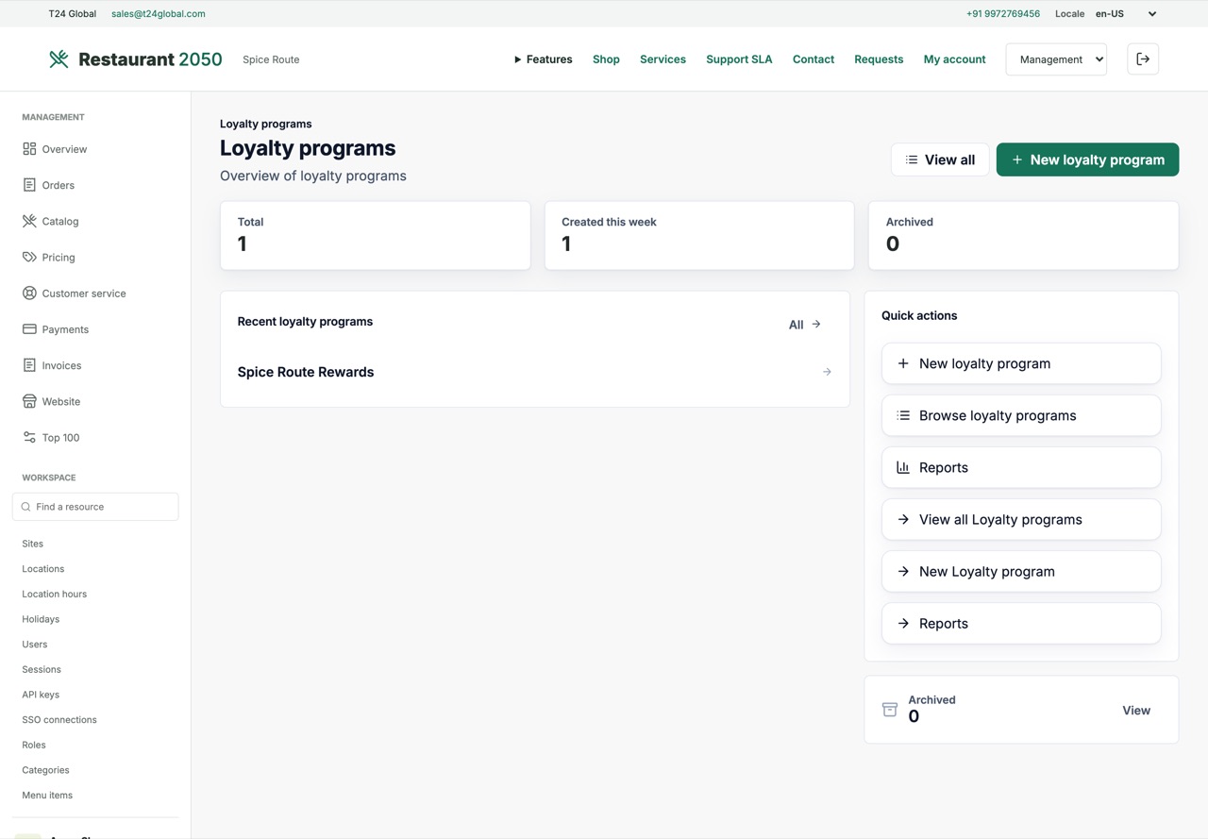Open All recent loyalty programs link
The image size is (1208, 839).
[x=805, y=325]
